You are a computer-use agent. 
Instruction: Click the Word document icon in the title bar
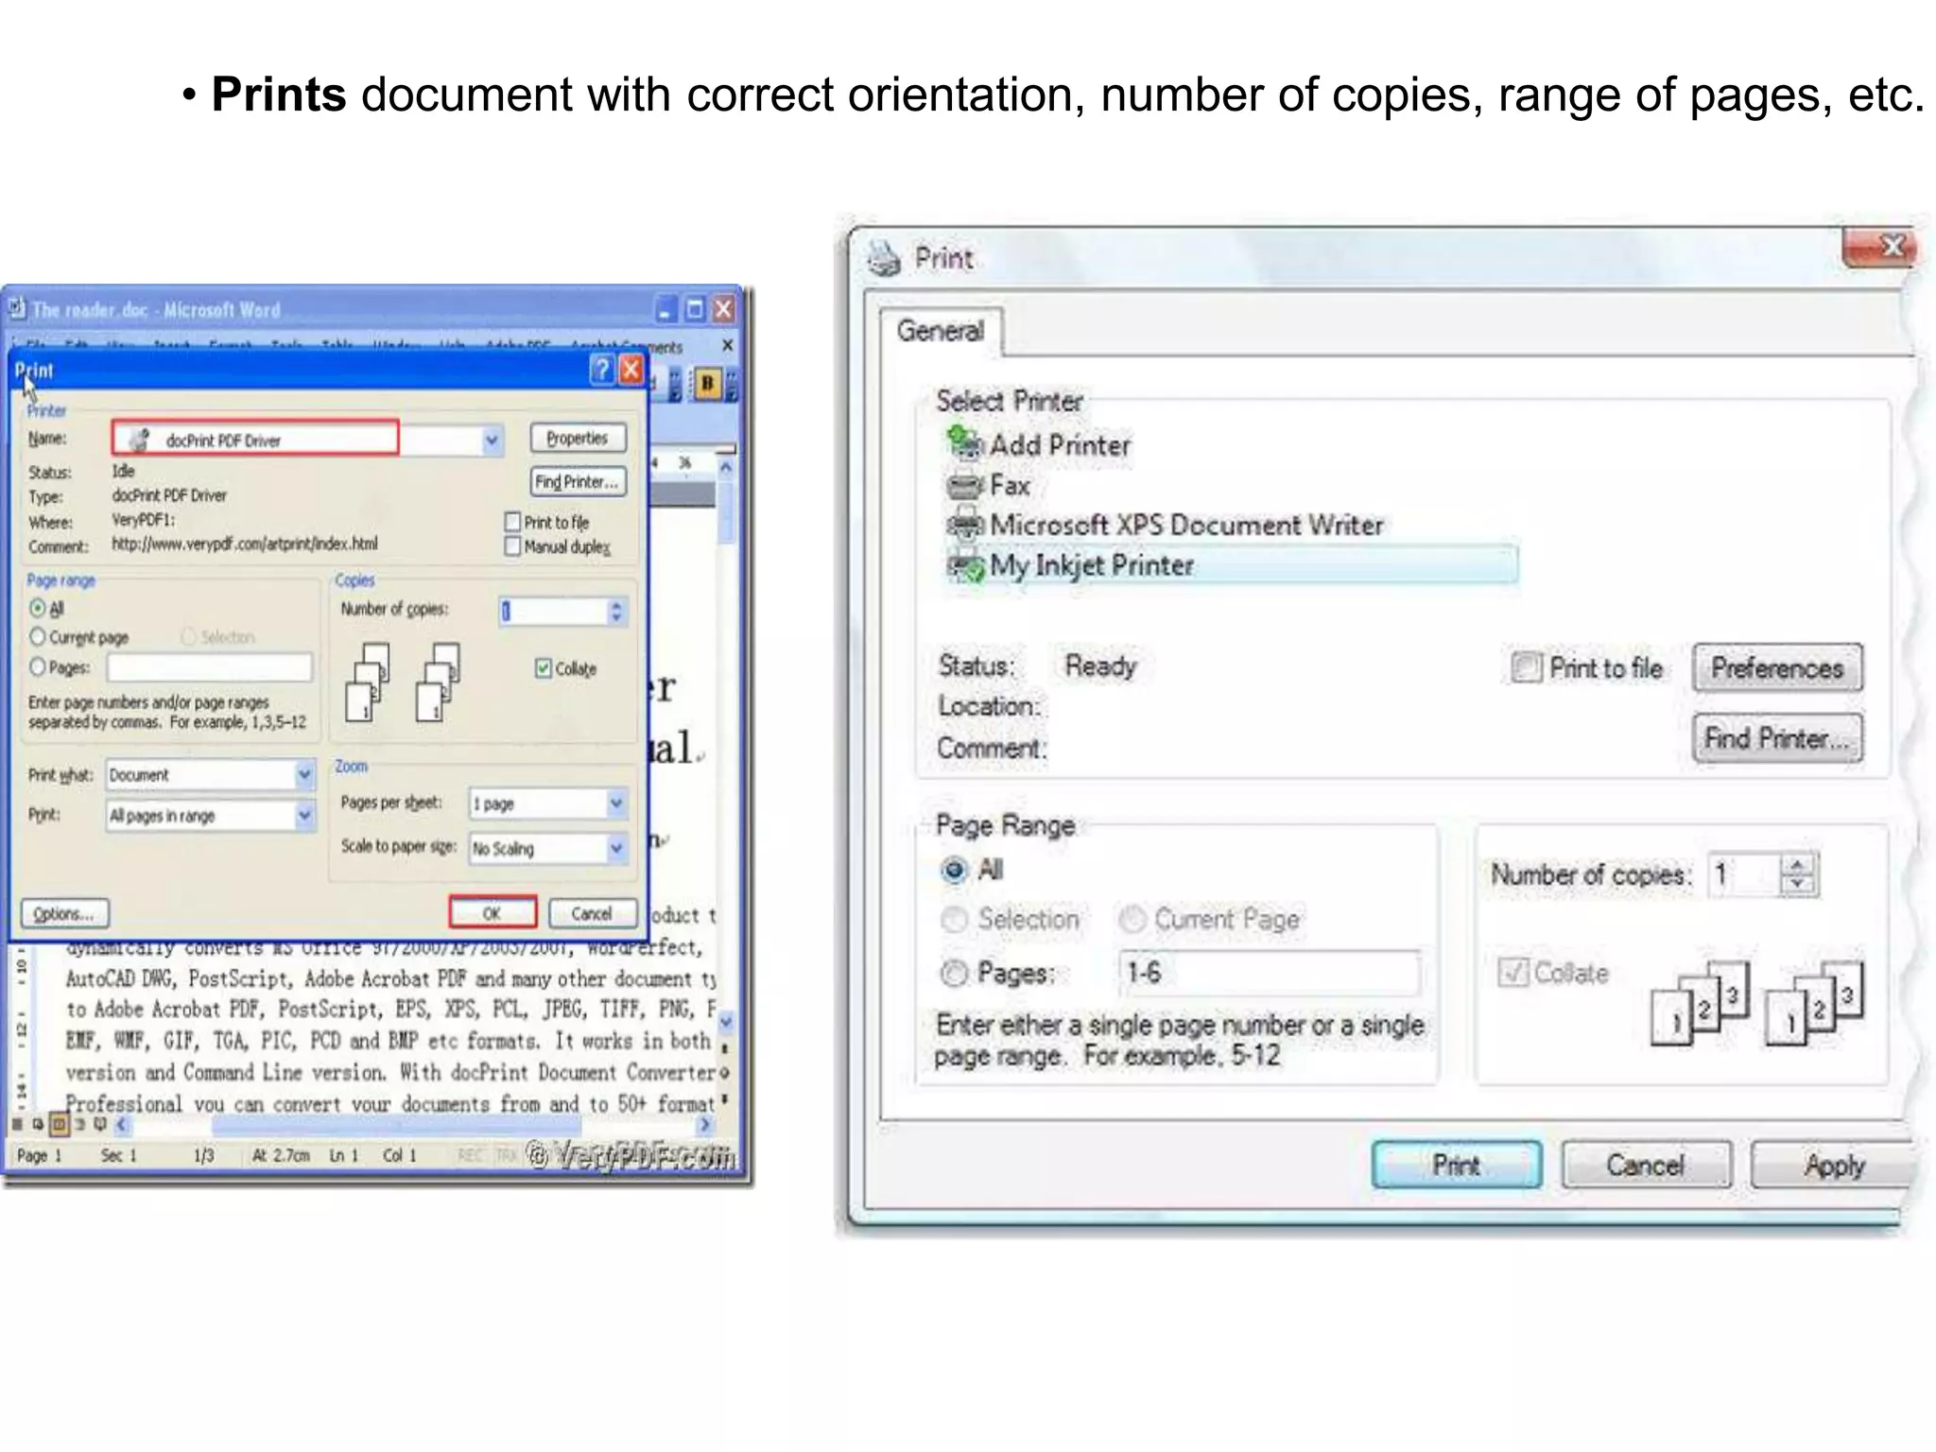pyautogui.click(x=17, y=308)
